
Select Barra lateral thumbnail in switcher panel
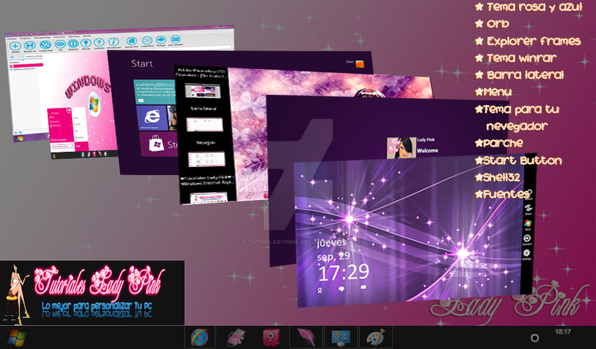click(204, 124)
